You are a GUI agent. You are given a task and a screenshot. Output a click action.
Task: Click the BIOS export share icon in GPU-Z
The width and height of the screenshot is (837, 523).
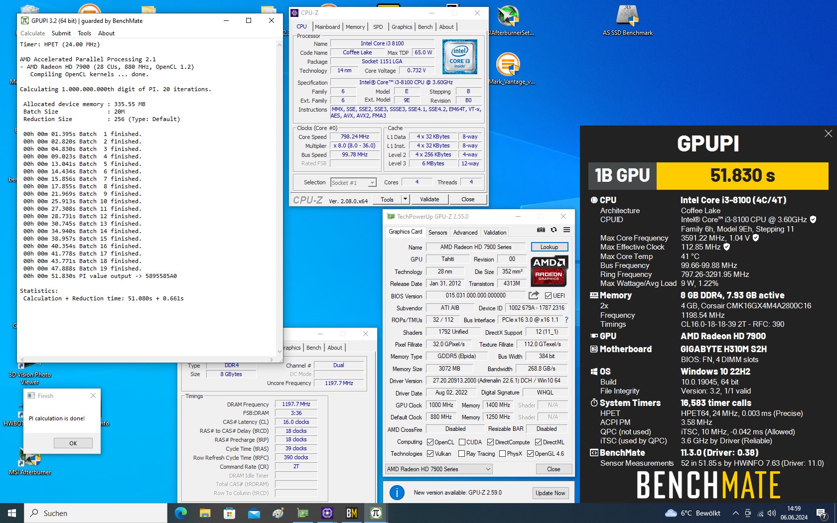pyautogui.click(x=534, y=295)
